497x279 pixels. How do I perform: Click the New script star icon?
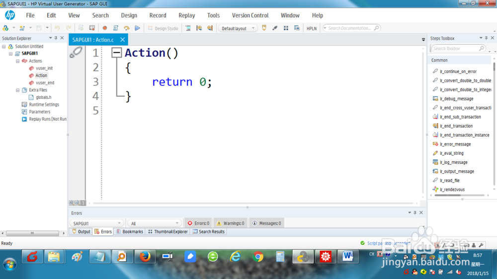[x=22, y=28]
